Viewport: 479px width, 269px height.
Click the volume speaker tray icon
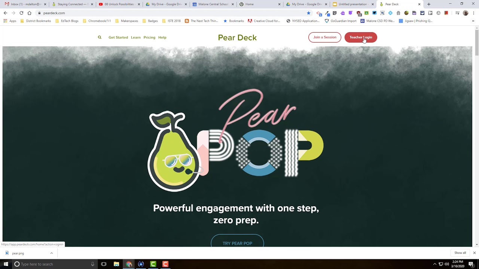[447, 264]
